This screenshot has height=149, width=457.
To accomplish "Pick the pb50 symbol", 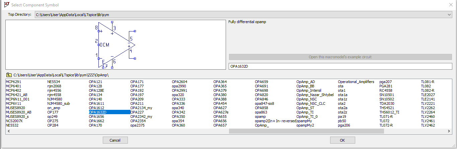I will [x=341, y=121].
